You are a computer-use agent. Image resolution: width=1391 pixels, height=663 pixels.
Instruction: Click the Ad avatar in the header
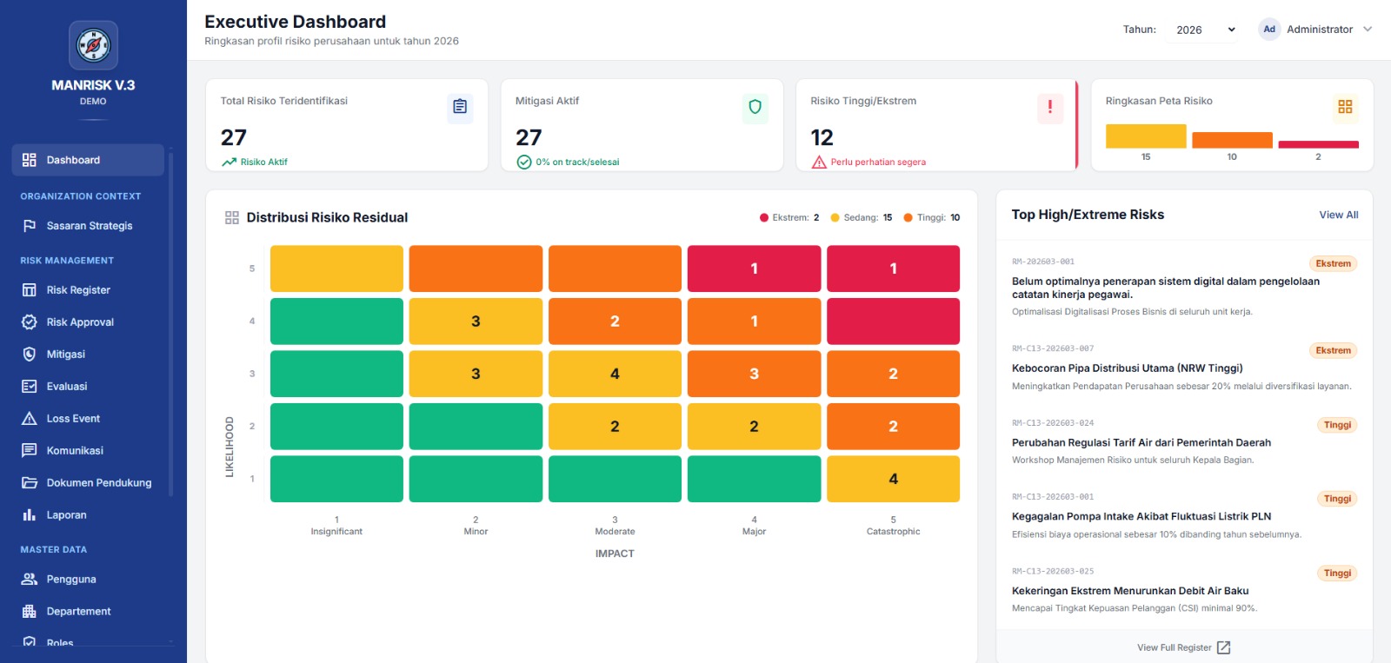coord(1269,30)
